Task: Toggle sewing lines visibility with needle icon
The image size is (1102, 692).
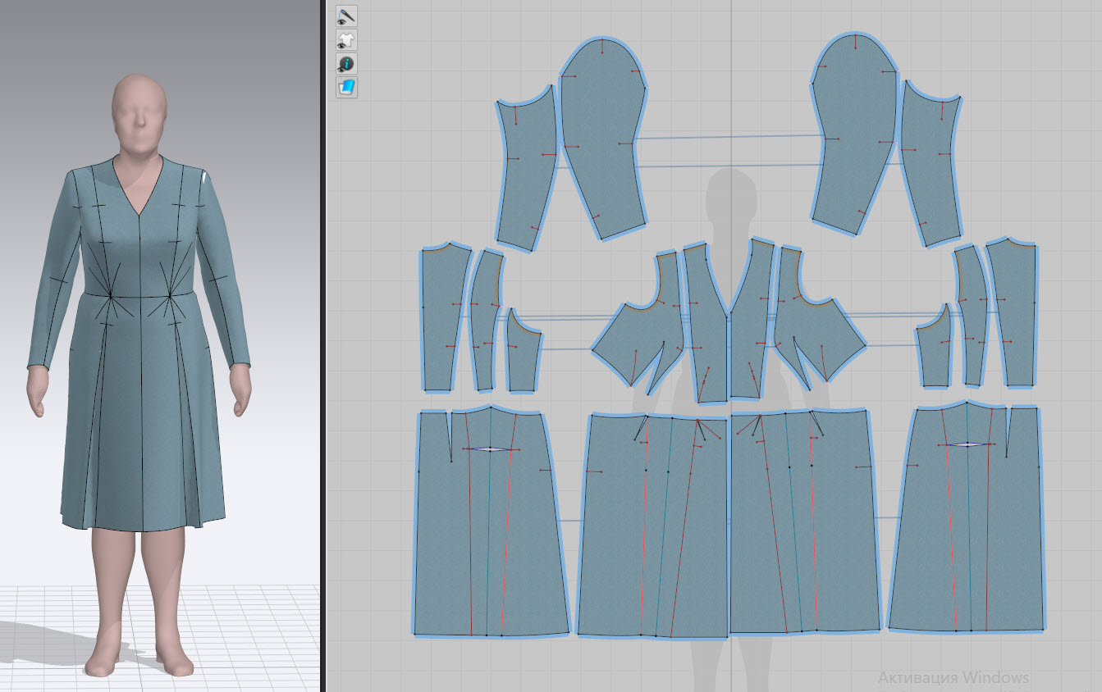Action: pos(346,16)
